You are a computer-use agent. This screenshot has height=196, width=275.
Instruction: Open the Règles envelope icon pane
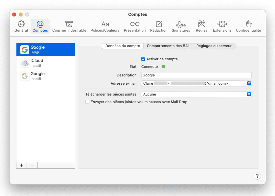[x=201, y=26]
